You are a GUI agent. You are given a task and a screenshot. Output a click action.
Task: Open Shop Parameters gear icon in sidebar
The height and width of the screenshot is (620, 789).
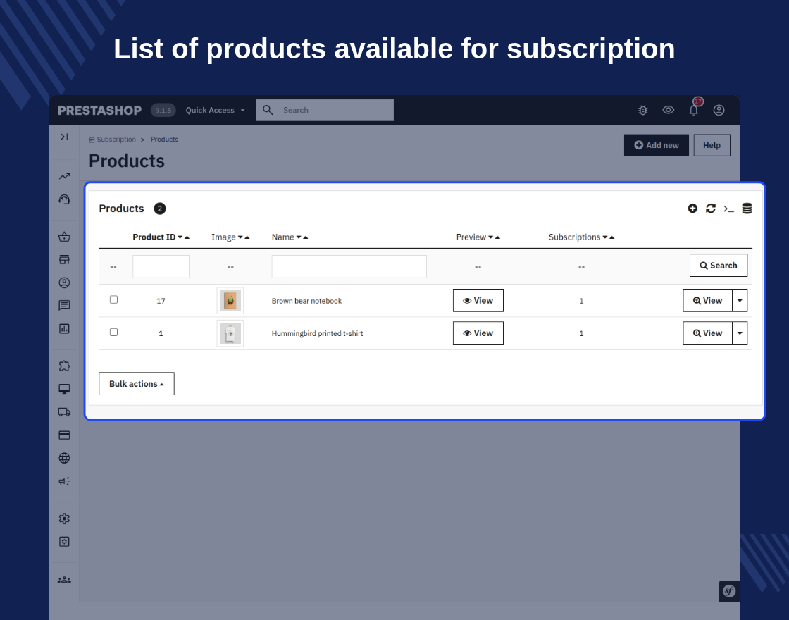pos(64,519)
